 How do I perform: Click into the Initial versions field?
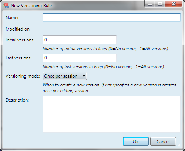pyautogui.click(x=80, y=40)
